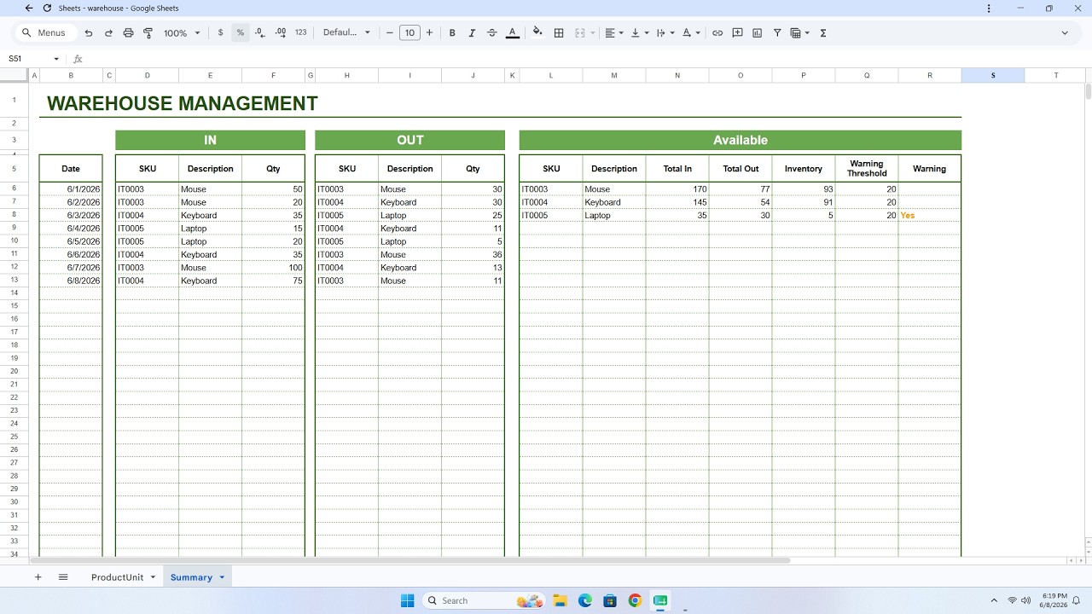Open the Summary tab dropdown arrow
Screen dimensions: 1092x614
[222, 577]
